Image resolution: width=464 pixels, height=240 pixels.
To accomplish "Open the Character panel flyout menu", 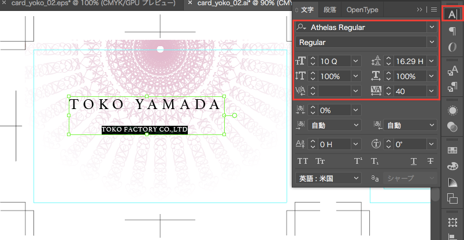I will [434, 10].
